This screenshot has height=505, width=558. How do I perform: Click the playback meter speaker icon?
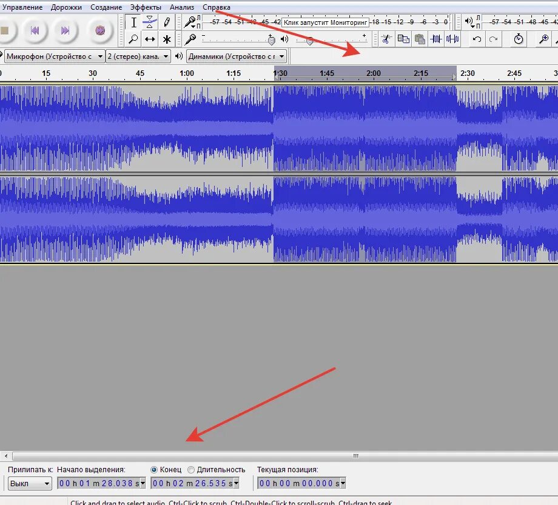[468, 21]
